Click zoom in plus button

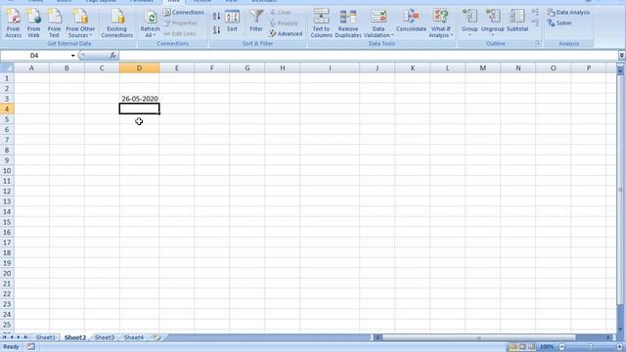coord(619,347)
